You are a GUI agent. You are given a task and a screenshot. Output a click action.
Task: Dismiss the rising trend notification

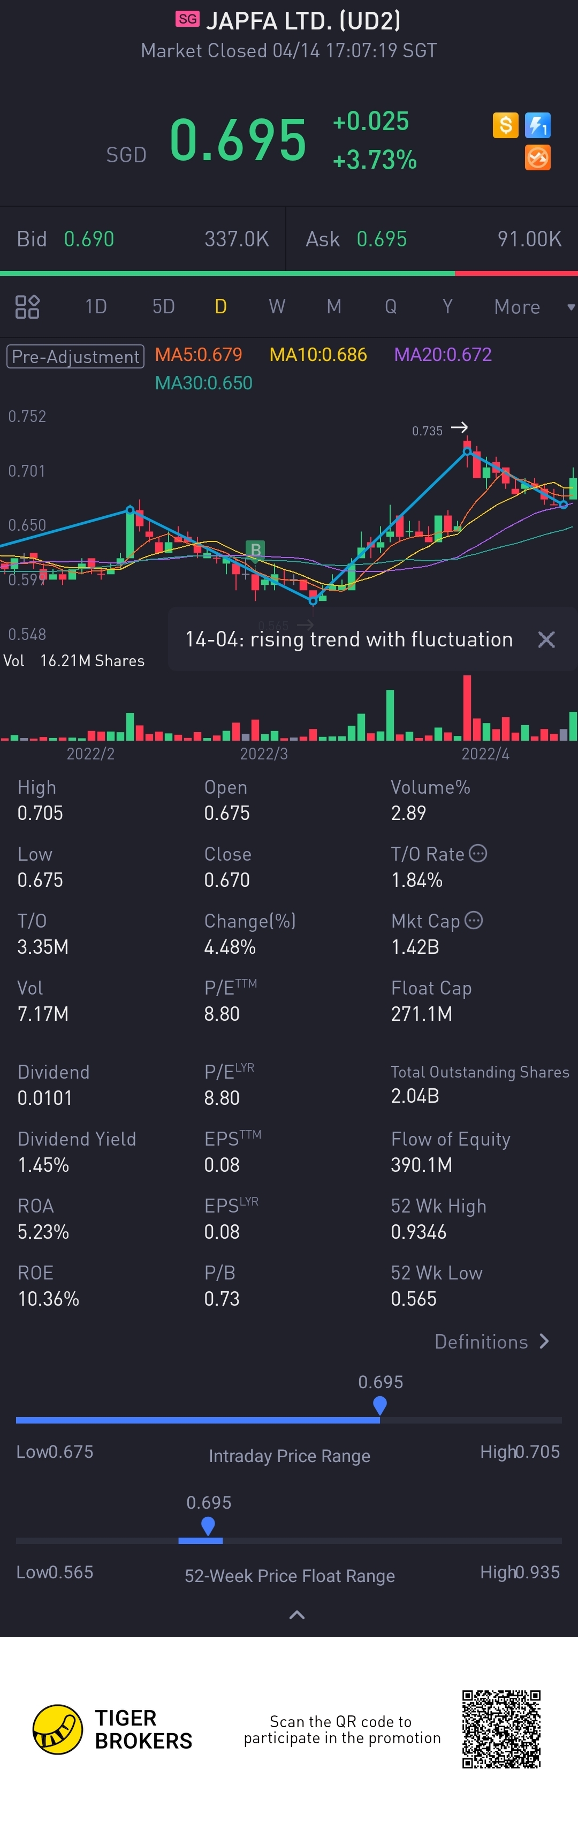546,639
